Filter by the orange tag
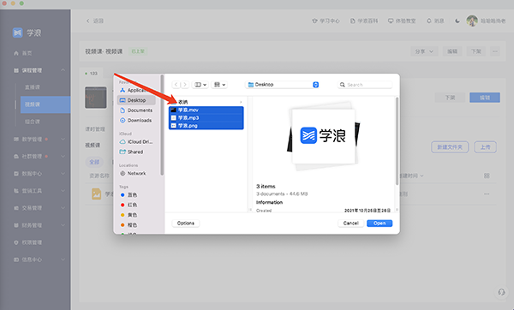Image resolution: width=514 pixels, height=310 pixels. pyautogui.click(x=128, y=225)
